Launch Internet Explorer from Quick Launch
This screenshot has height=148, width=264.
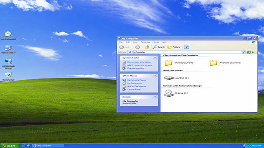[x=24, y=146]
